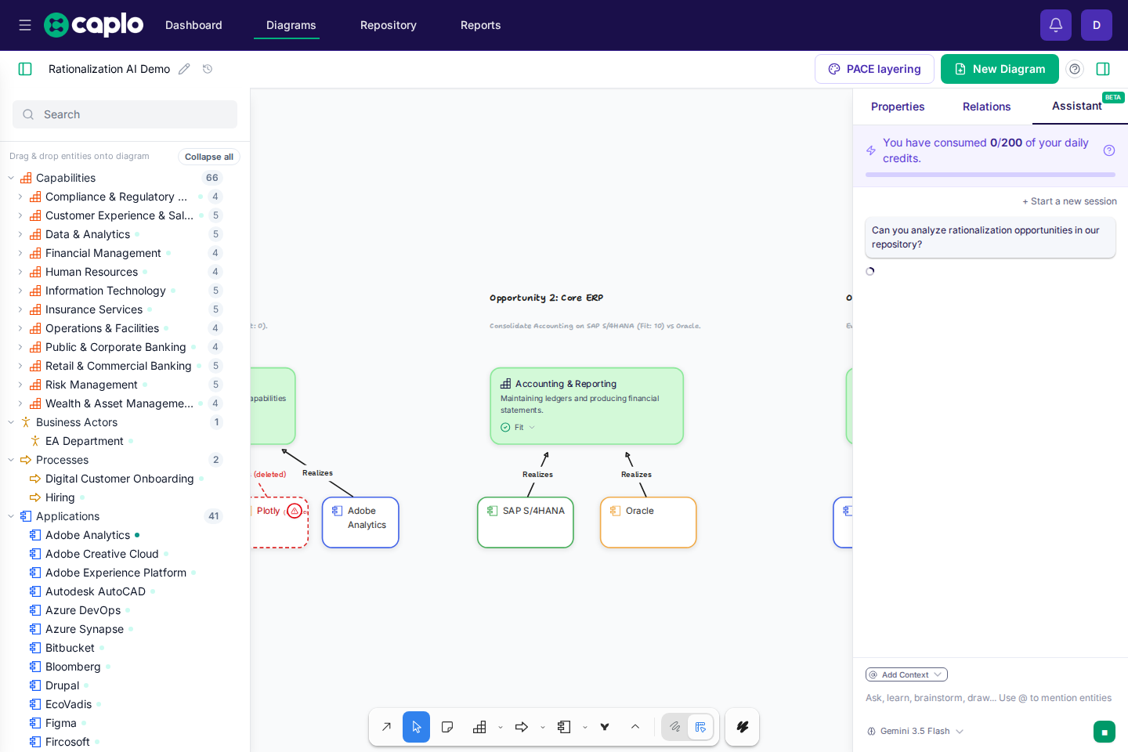Select the Adobe Analytics diagram node
Image resolution: width=1128 pixels, height=752 pixels.
360,522
